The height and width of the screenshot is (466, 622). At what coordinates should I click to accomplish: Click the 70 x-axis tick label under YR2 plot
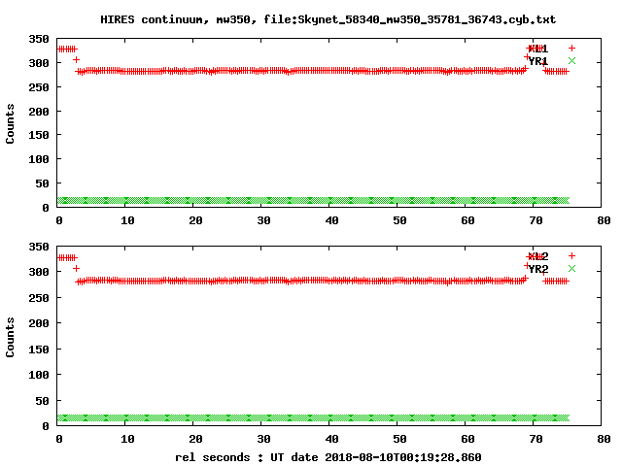pyautogui.click(x=536, y=439)
